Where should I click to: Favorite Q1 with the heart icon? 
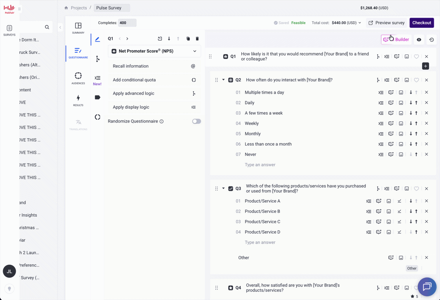(416, 57)
